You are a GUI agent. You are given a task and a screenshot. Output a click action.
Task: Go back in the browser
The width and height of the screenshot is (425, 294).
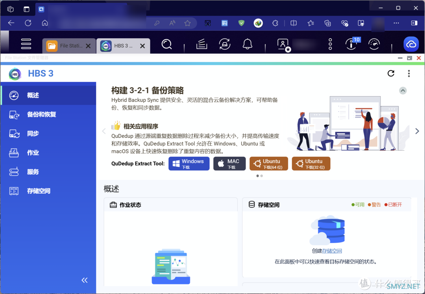pos(11,23)
